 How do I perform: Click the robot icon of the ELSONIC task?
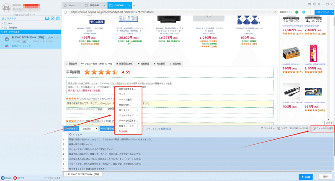(7, 39)
